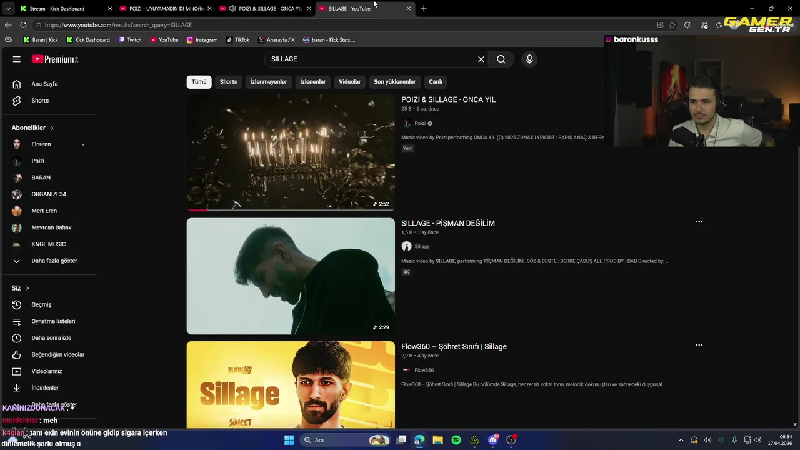The height and width of the screenshot is (450, 800).
Task: Open ORGANIZE34 subscription channel
Action: 49,194
